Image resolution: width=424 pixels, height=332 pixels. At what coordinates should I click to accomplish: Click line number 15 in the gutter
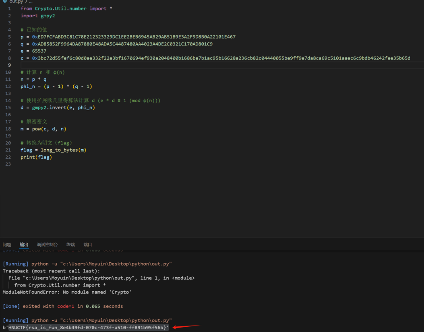point(9,107)
